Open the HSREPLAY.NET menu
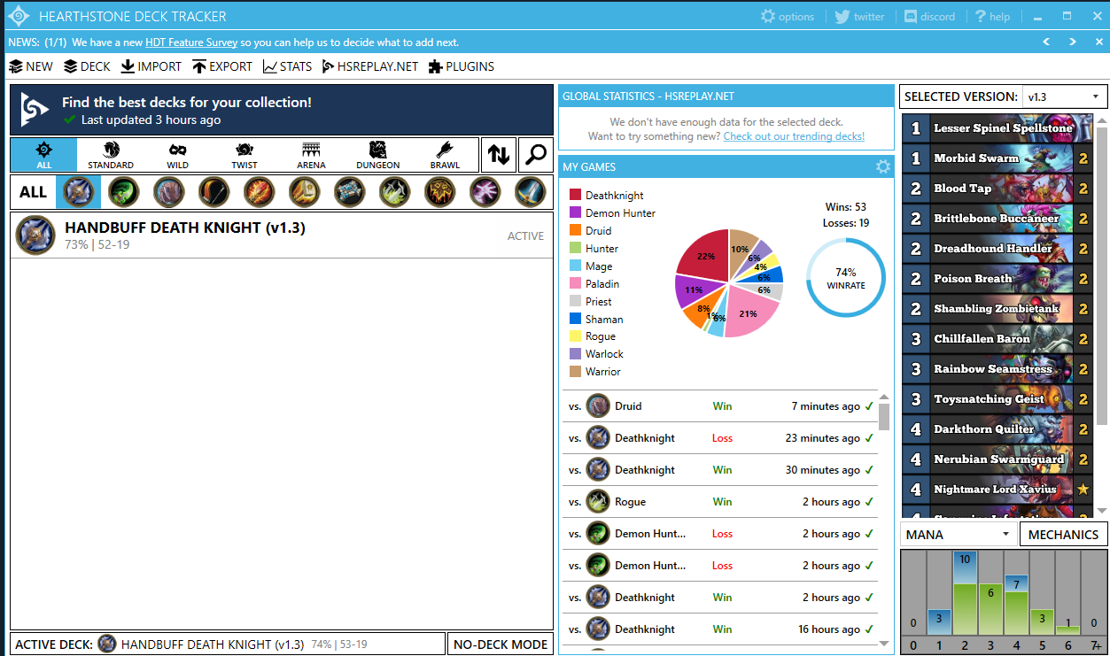 [370, 66]
